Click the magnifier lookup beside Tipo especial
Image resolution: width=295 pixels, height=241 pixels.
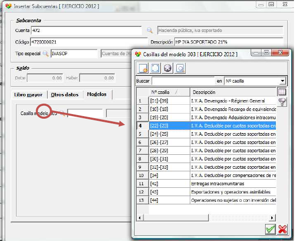(x=46, y=54)
